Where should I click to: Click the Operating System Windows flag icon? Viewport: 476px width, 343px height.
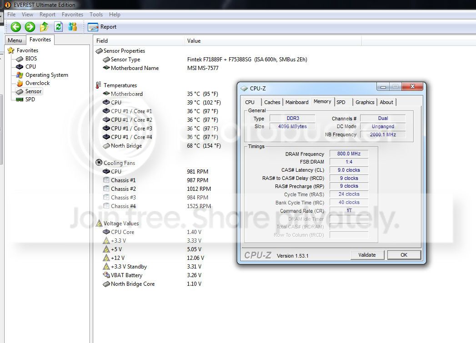(x=20, y=75)
